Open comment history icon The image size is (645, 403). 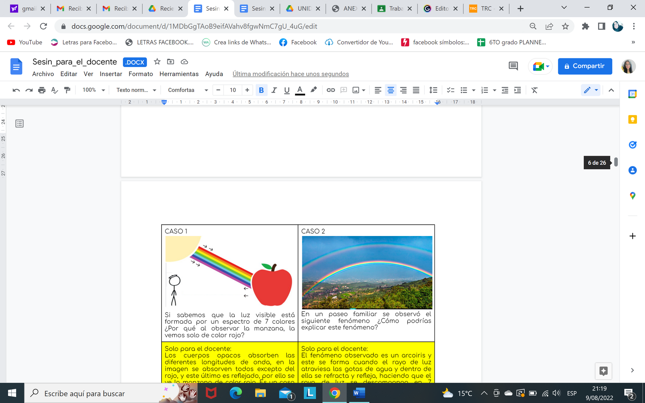click(x=513, y=66)
